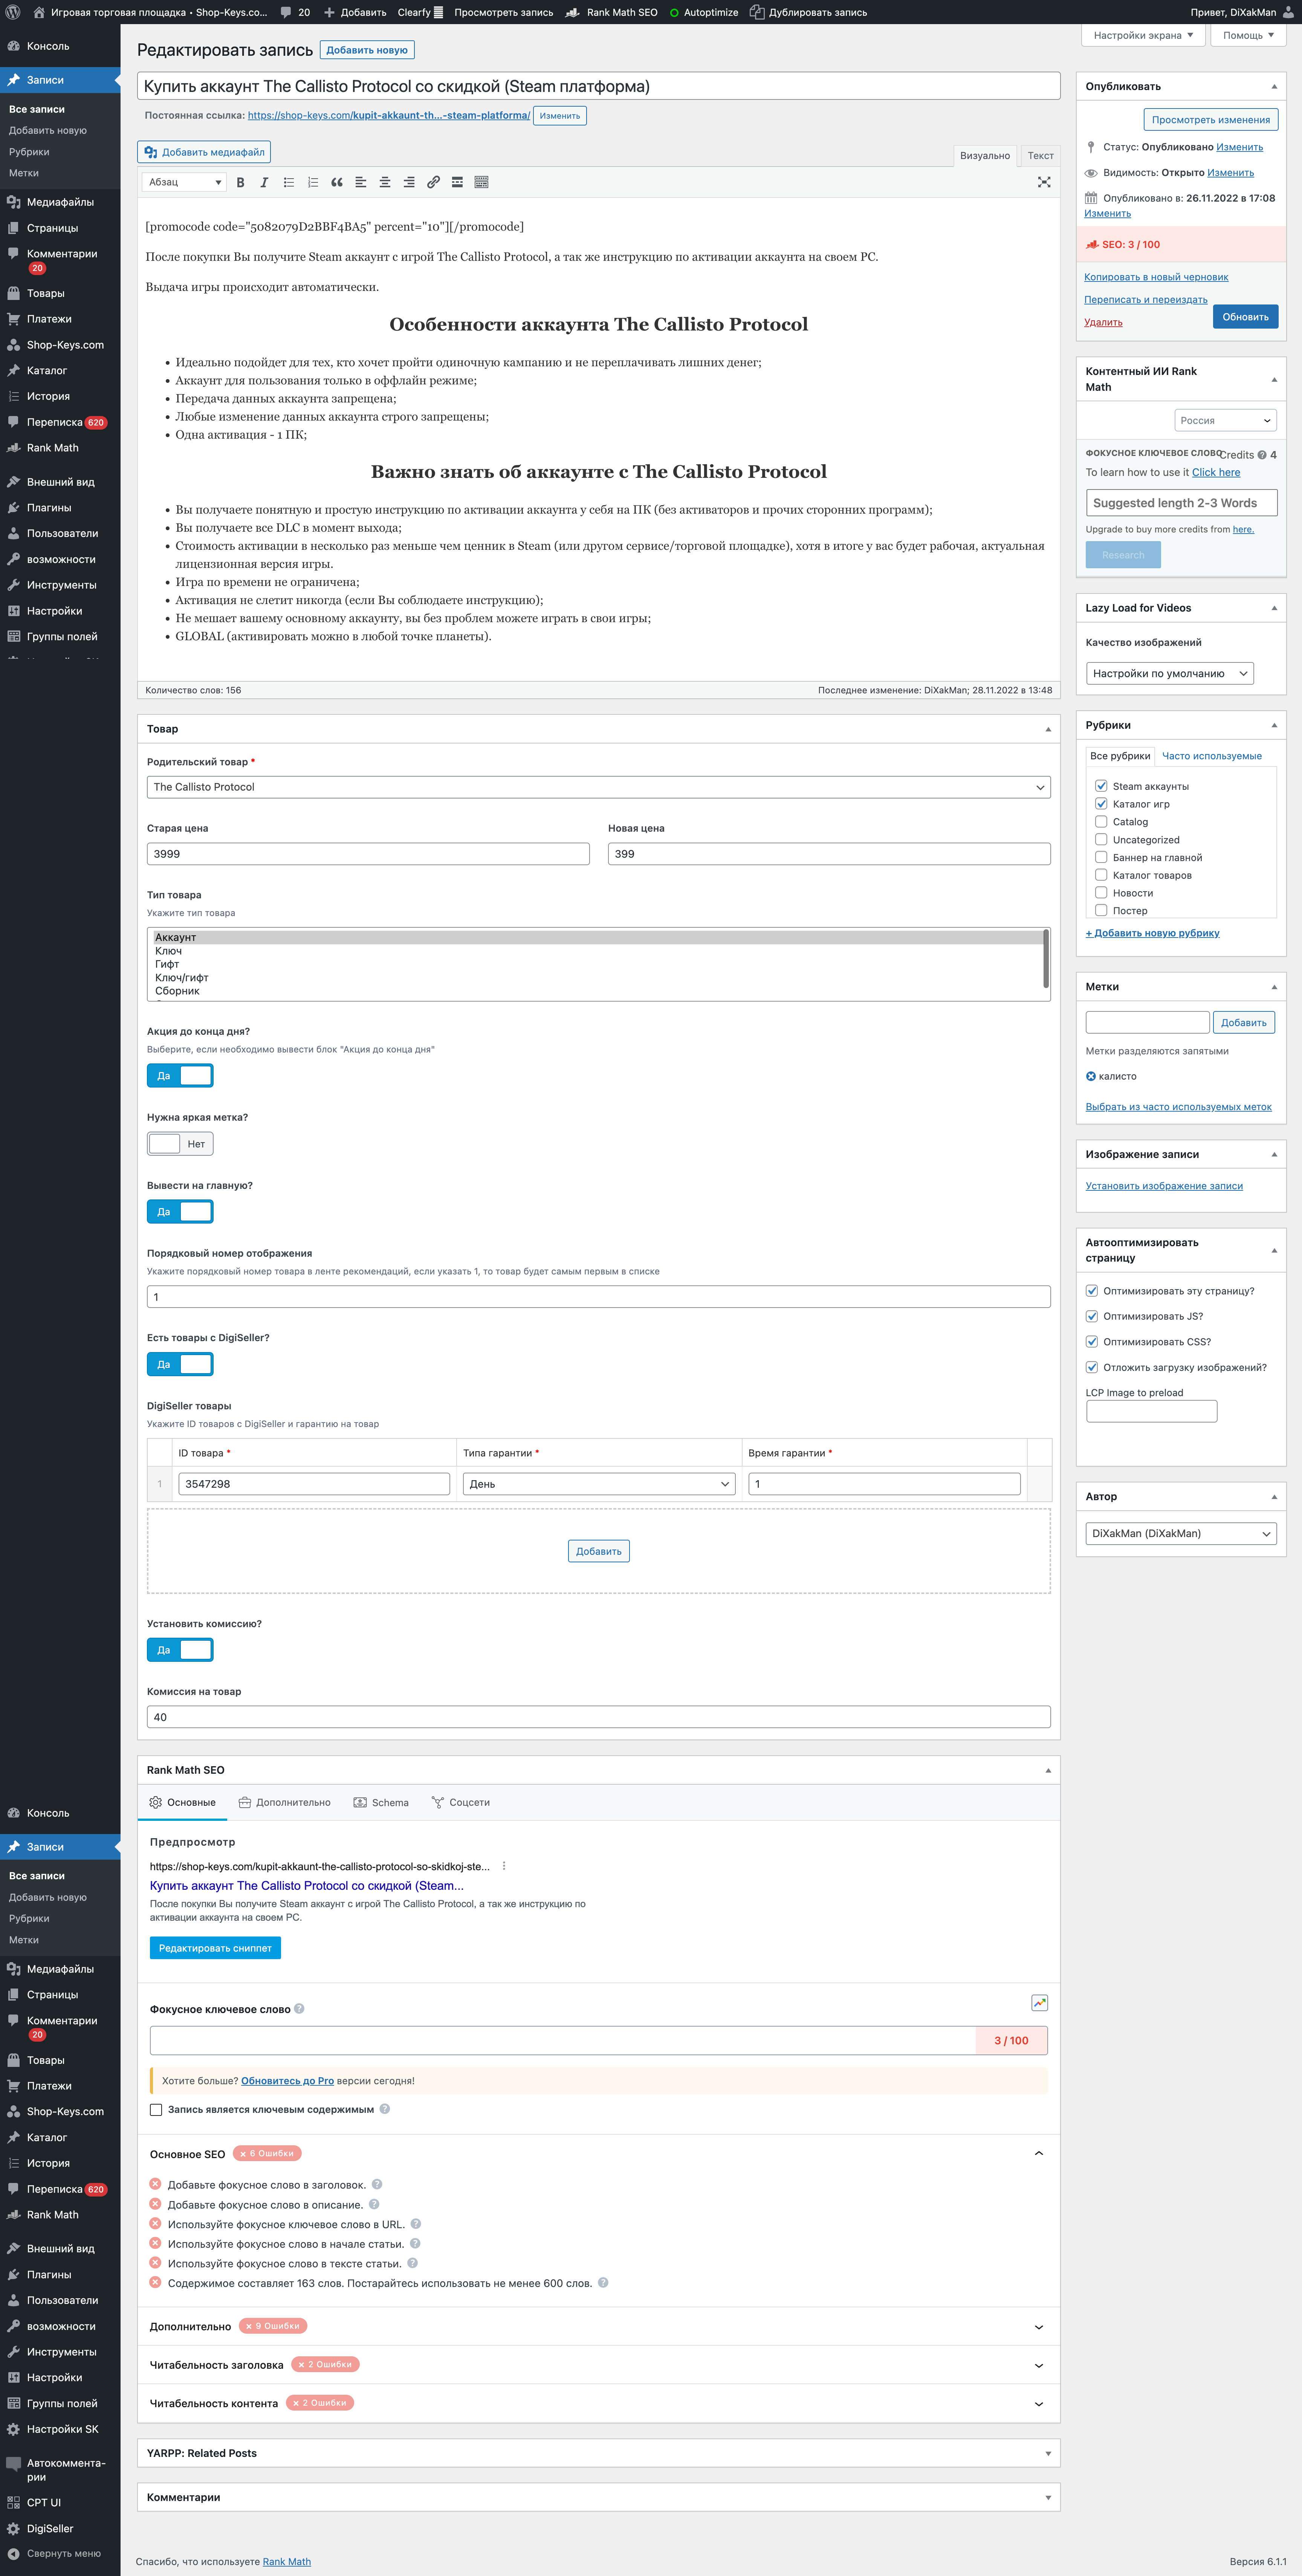Open the WordPress logo menu
The height and width of the screenshot is (2576, 1302).
(13, 12)
